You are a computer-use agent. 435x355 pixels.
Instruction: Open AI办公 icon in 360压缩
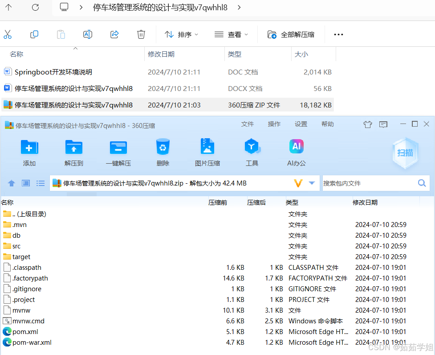pyautogui.click(x=296, y=153)
